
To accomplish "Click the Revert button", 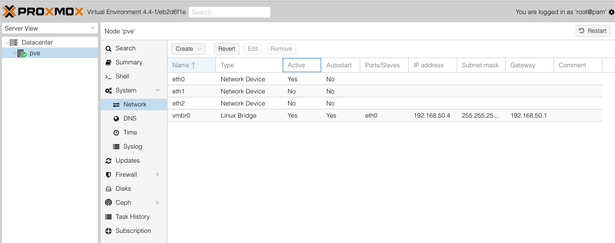I will [x=227, y=49].
